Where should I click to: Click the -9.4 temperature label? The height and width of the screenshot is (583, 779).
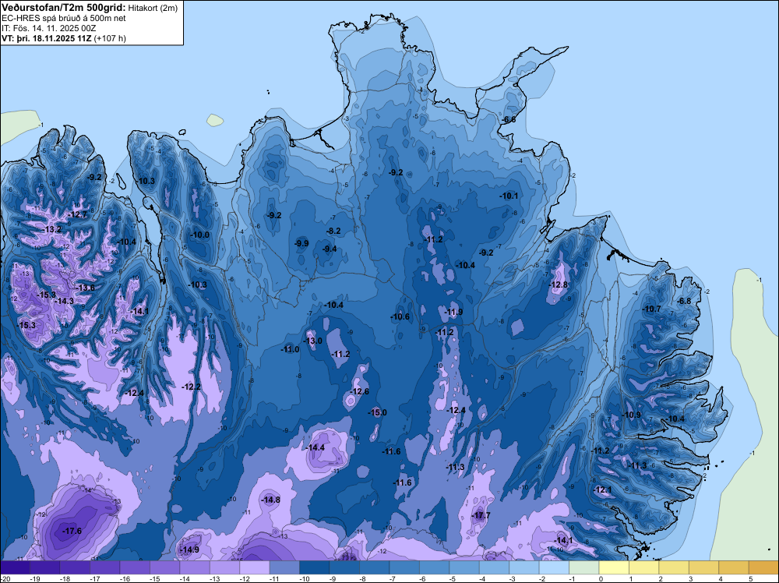click(x=330, y=249)
